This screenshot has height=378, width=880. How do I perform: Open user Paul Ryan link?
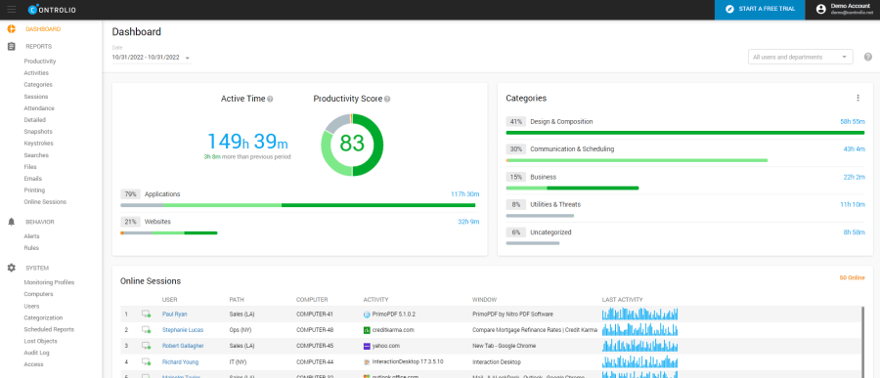[x=175, y=315]
